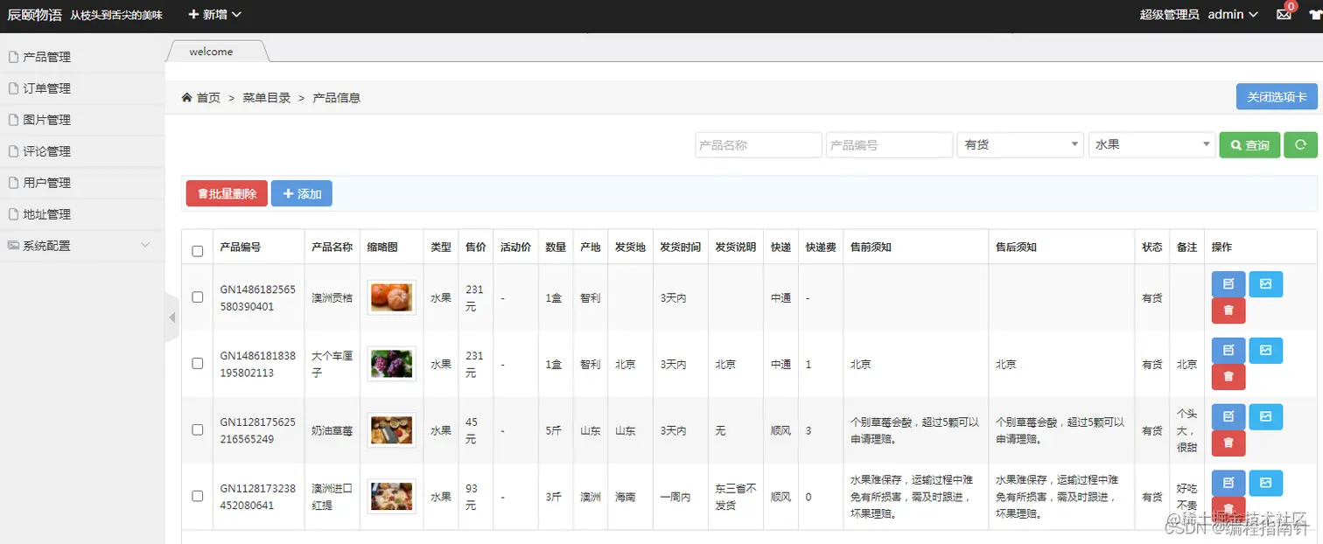Expand the 新增 menu in header

coord(214,15)
